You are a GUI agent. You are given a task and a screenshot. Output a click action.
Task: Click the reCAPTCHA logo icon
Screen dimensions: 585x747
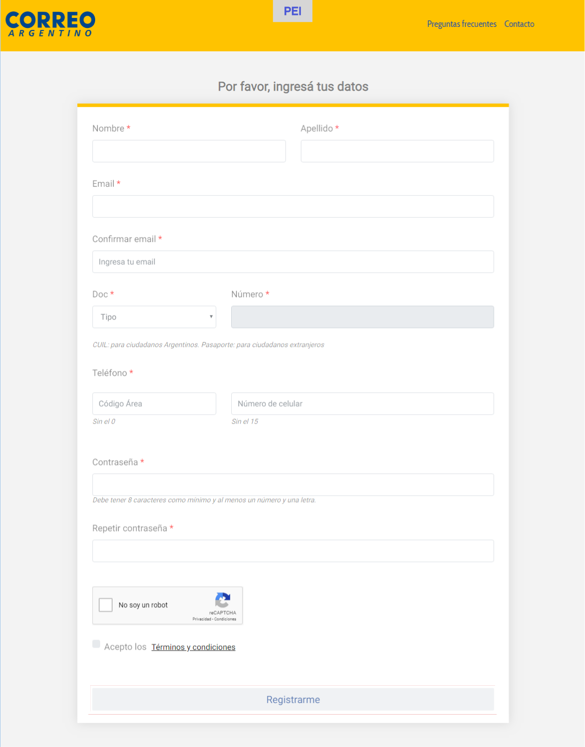[x=222, y=600]
